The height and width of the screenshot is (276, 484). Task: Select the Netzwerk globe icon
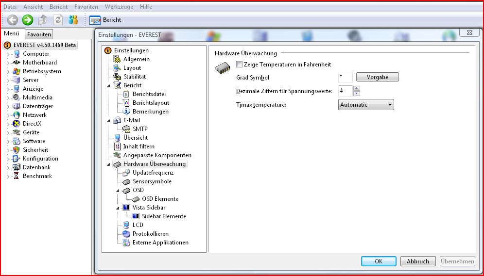click(17, 115)
